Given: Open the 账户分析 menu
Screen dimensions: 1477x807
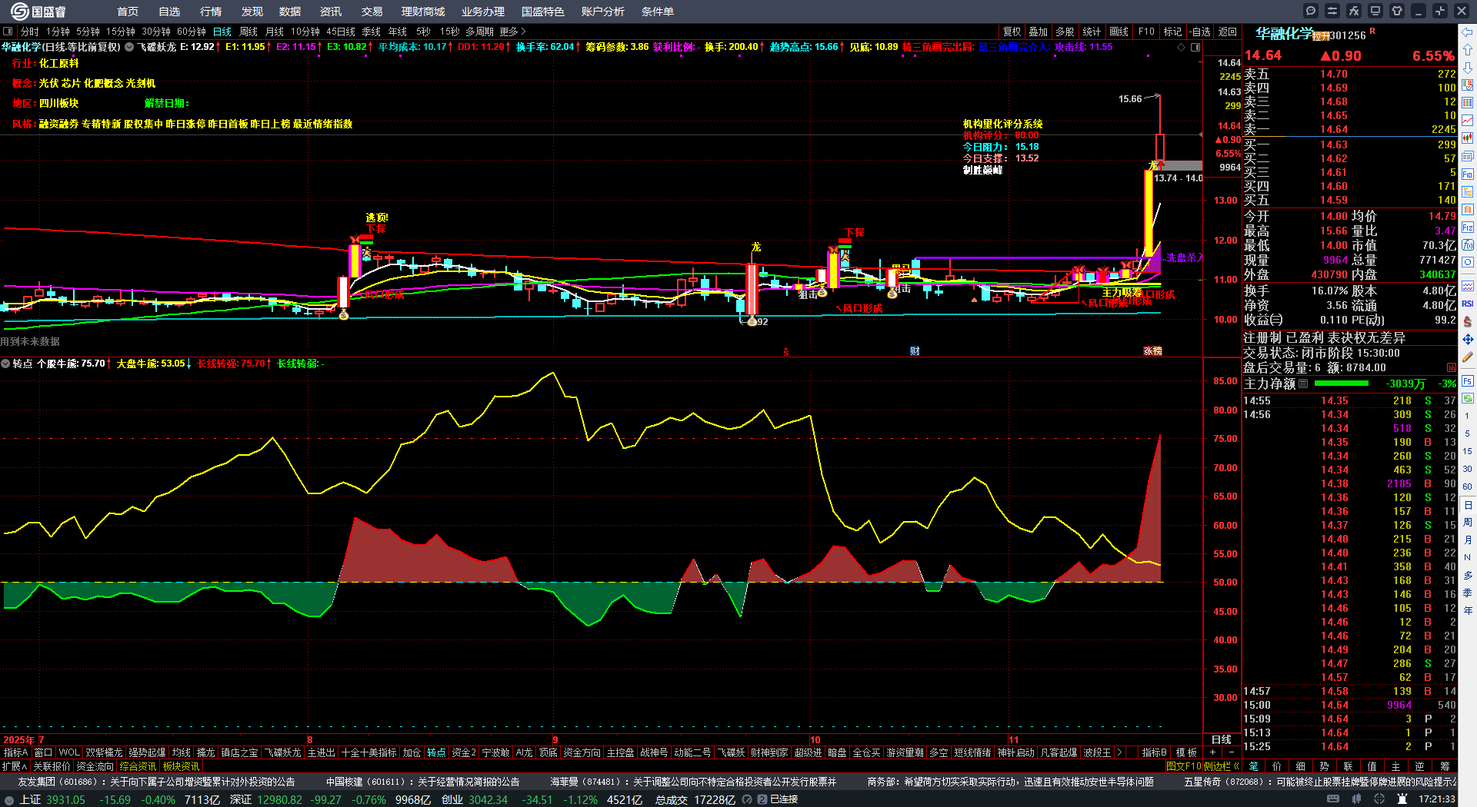Looking at the screenshot, I should [x=603, y=12].
